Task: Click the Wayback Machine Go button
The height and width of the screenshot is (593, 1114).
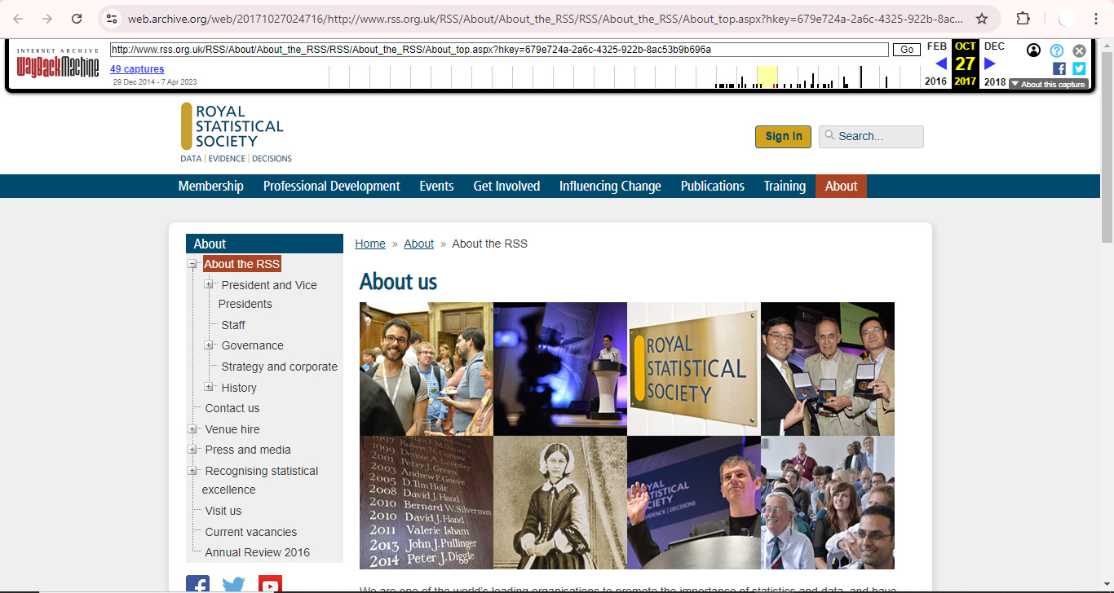Action: (x=906, y=50)
